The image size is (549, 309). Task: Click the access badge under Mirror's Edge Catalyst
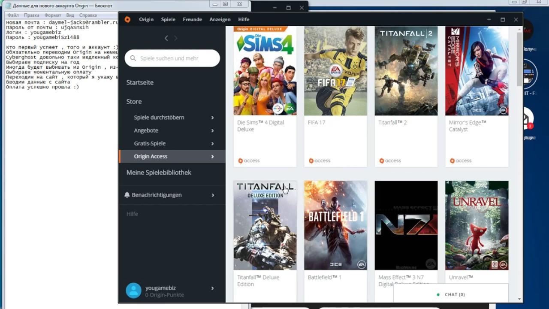(x=461, y=161)
